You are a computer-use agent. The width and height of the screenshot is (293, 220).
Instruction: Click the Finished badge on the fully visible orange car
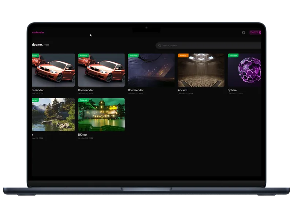84,56
